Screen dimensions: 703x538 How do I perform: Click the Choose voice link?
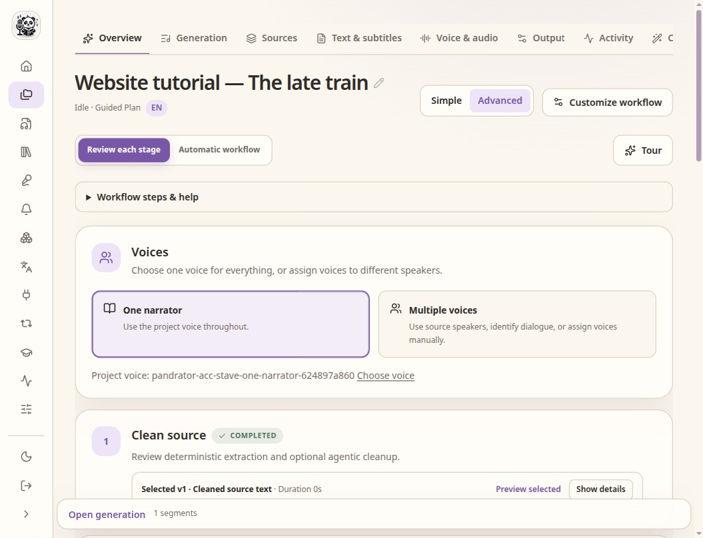click(x=386, y=376)
